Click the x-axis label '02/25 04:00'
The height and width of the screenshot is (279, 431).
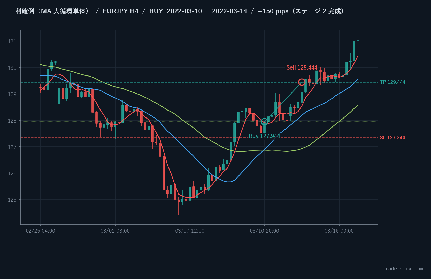coord(41,231)
